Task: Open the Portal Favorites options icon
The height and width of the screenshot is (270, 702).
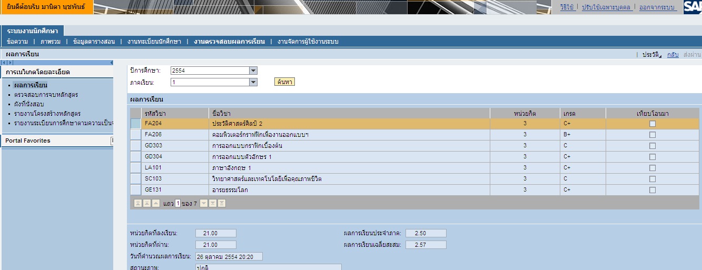Action: [x=112, y=141]
